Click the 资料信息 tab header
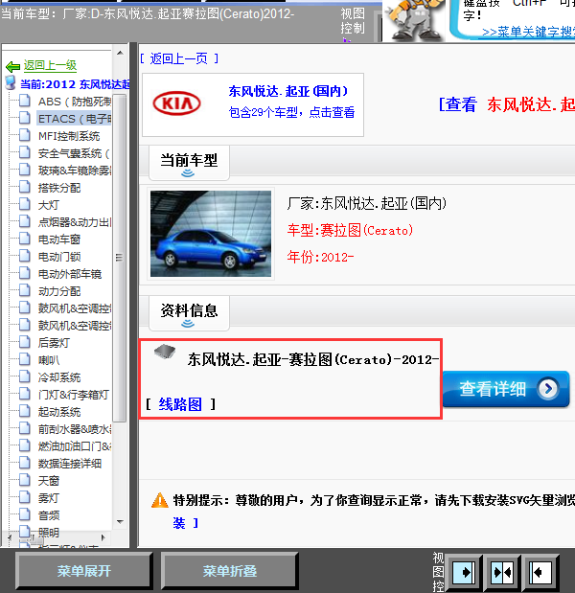The width and height of the screenshot is (575, 593). [x=189, y=313]
